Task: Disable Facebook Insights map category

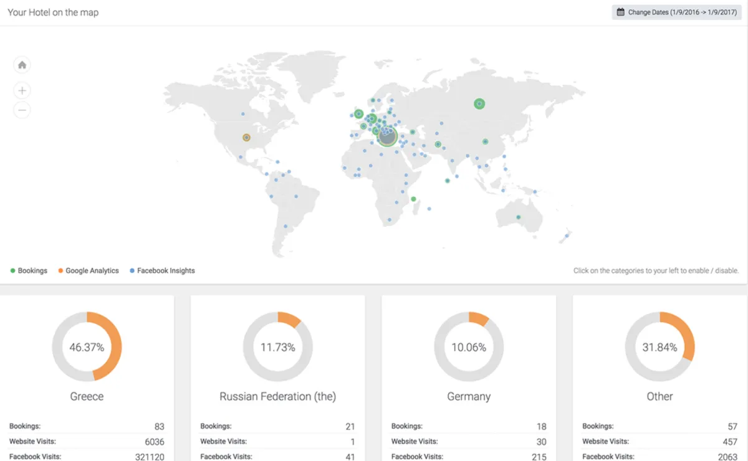Action: [x=162, y=270]
